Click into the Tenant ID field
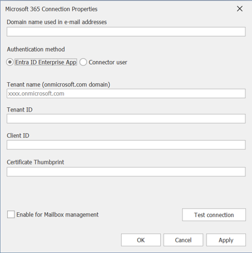 coord(126,119)
